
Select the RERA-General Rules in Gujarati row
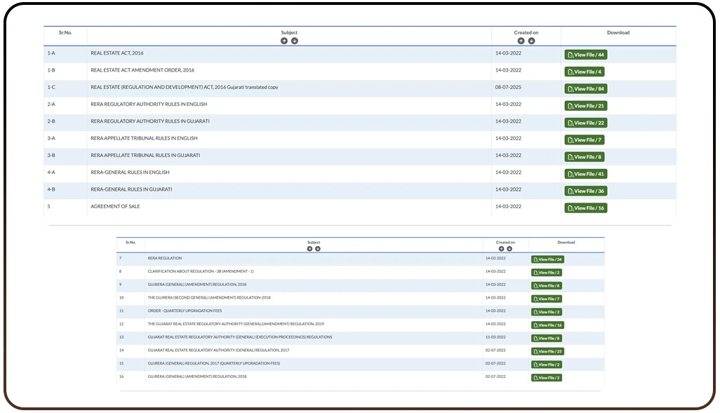(281, 190)
